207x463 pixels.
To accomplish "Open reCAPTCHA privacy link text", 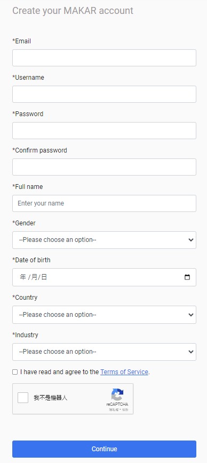I will pyautogui.click(x=114, y=410).
